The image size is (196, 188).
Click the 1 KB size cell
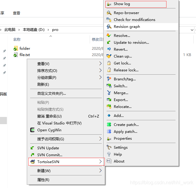tap(187, 55)
